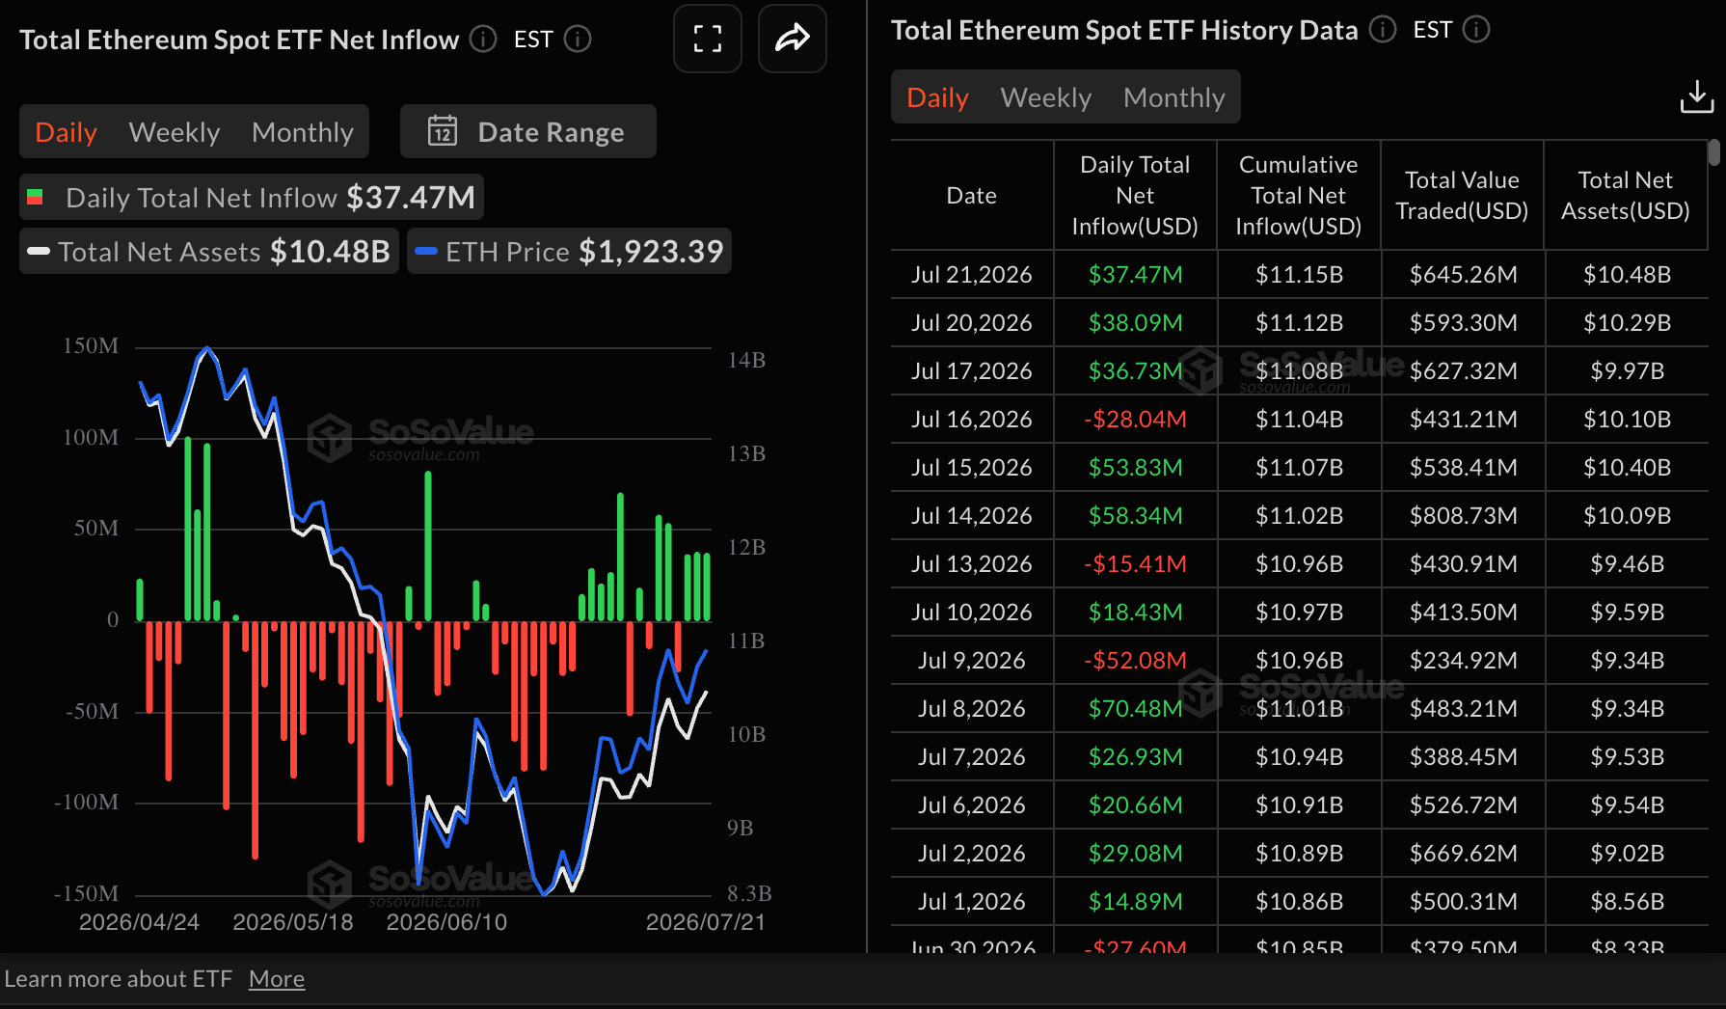
Task: Click the history table vertical scrollbar
Action: [1713, 152]
